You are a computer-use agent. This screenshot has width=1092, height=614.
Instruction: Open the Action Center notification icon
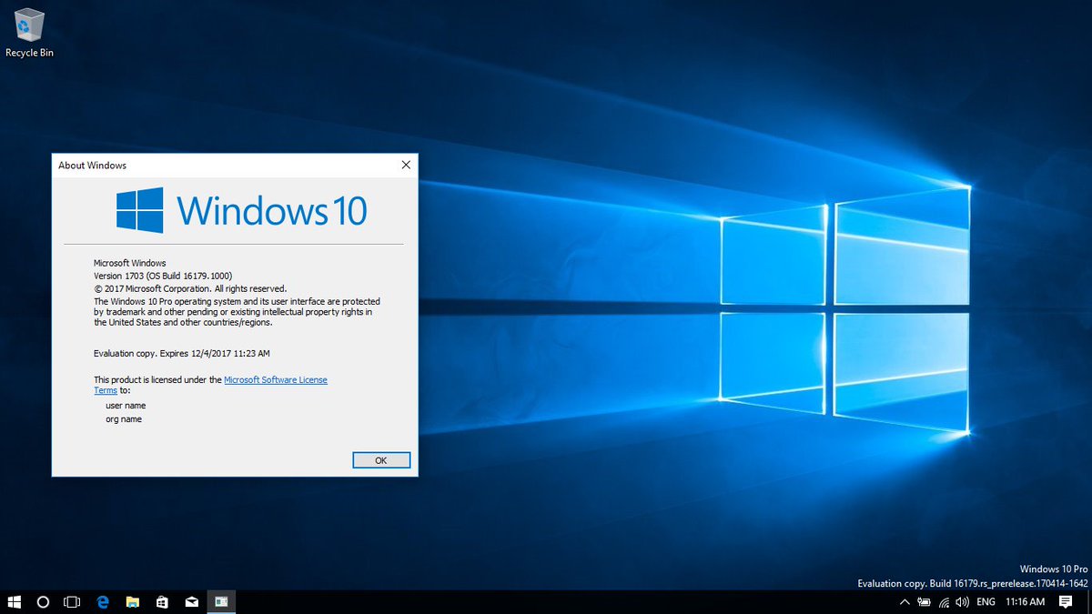[1066, 602]
